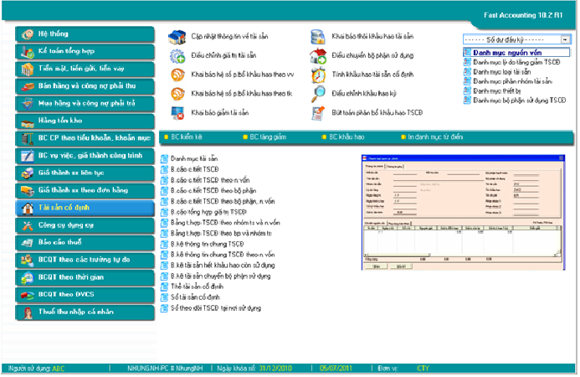This screenshot has width=580, height=377.
Task: Click the Điều chỉnh giá trị tài sản icon
Action: click(177, 56)
